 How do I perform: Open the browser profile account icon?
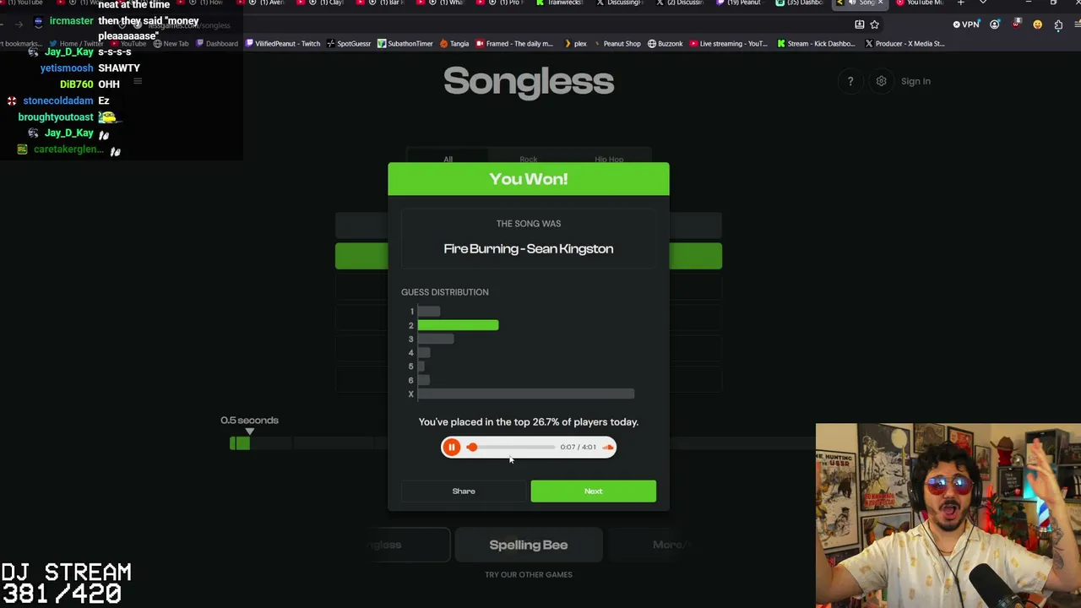995,24
